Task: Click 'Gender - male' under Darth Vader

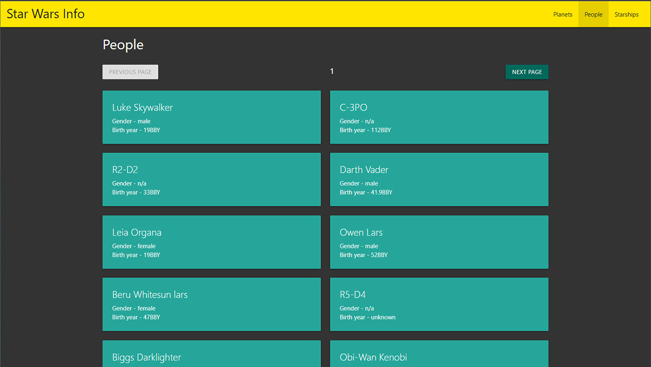Action: point(359,184)
